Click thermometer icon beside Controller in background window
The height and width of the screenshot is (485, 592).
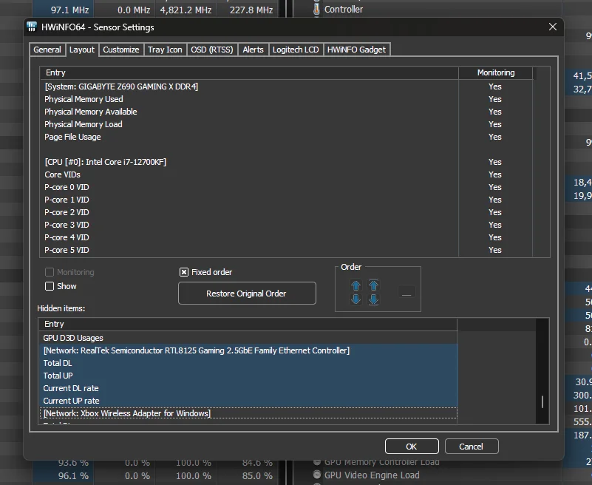316,10
